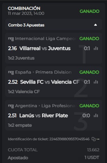Image resolution: width=107 pixels, height=163 pixels.
Task: Click the FIFA icon beside España
Action: [11, 72]
